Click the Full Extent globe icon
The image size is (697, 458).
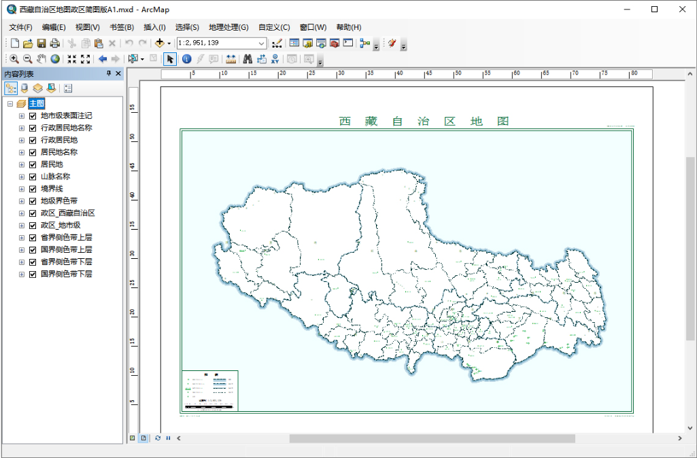click(54, 59)
